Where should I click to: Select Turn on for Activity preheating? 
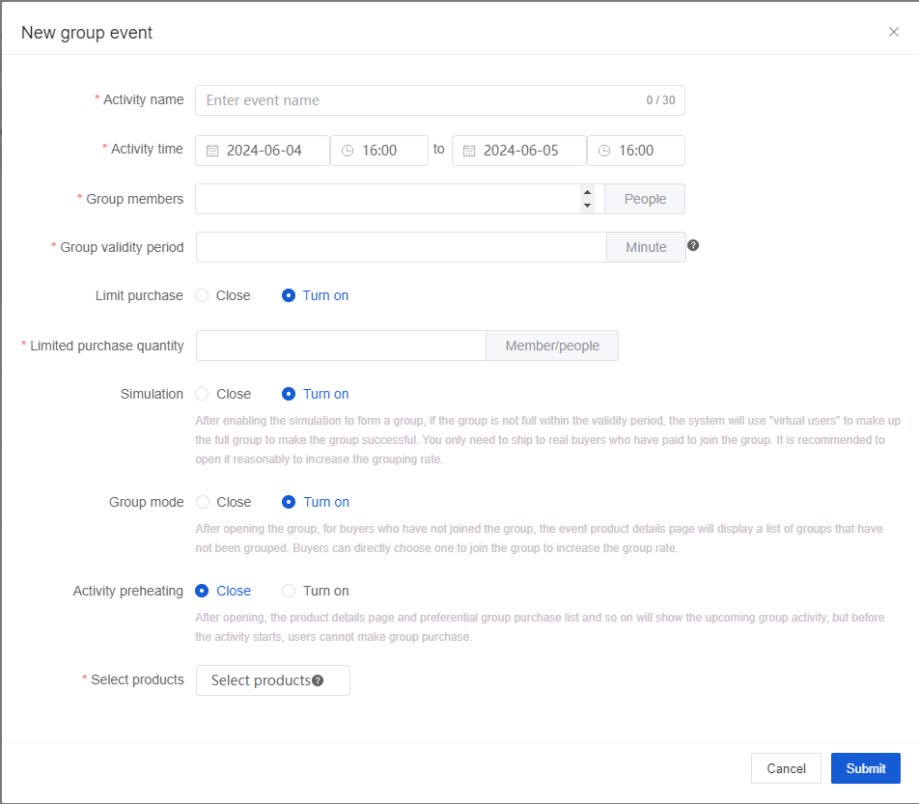click(316, 591)
